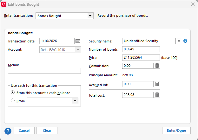Click into the Memo text field

44,71
